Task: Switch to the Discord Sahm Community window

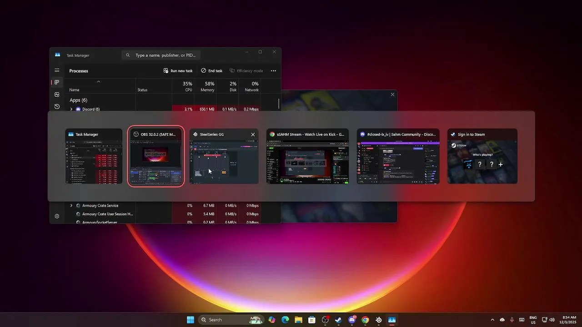Action: click(398, 156)
